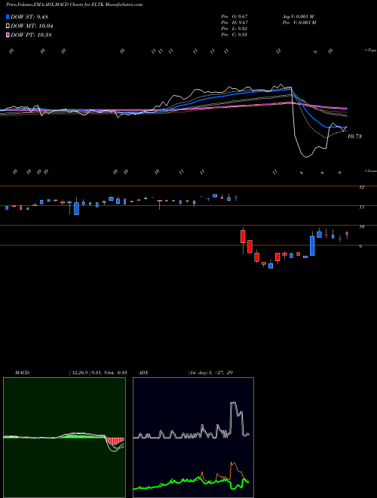Click the ADX panel heading
Image resolution: width=377 pixels, height=498 pixels.
(x=143, y=373)
